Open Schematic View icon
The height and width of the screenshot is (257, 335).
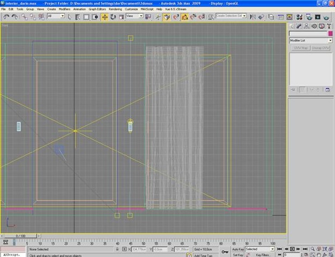pos(289,17)
